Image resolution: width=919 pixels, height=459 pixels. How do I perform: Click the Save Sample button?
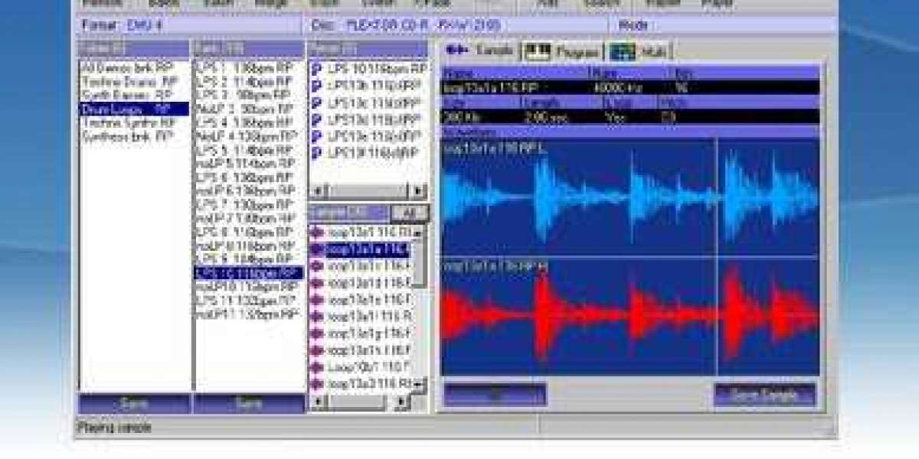pyautogui.click(x=764, y=395)
